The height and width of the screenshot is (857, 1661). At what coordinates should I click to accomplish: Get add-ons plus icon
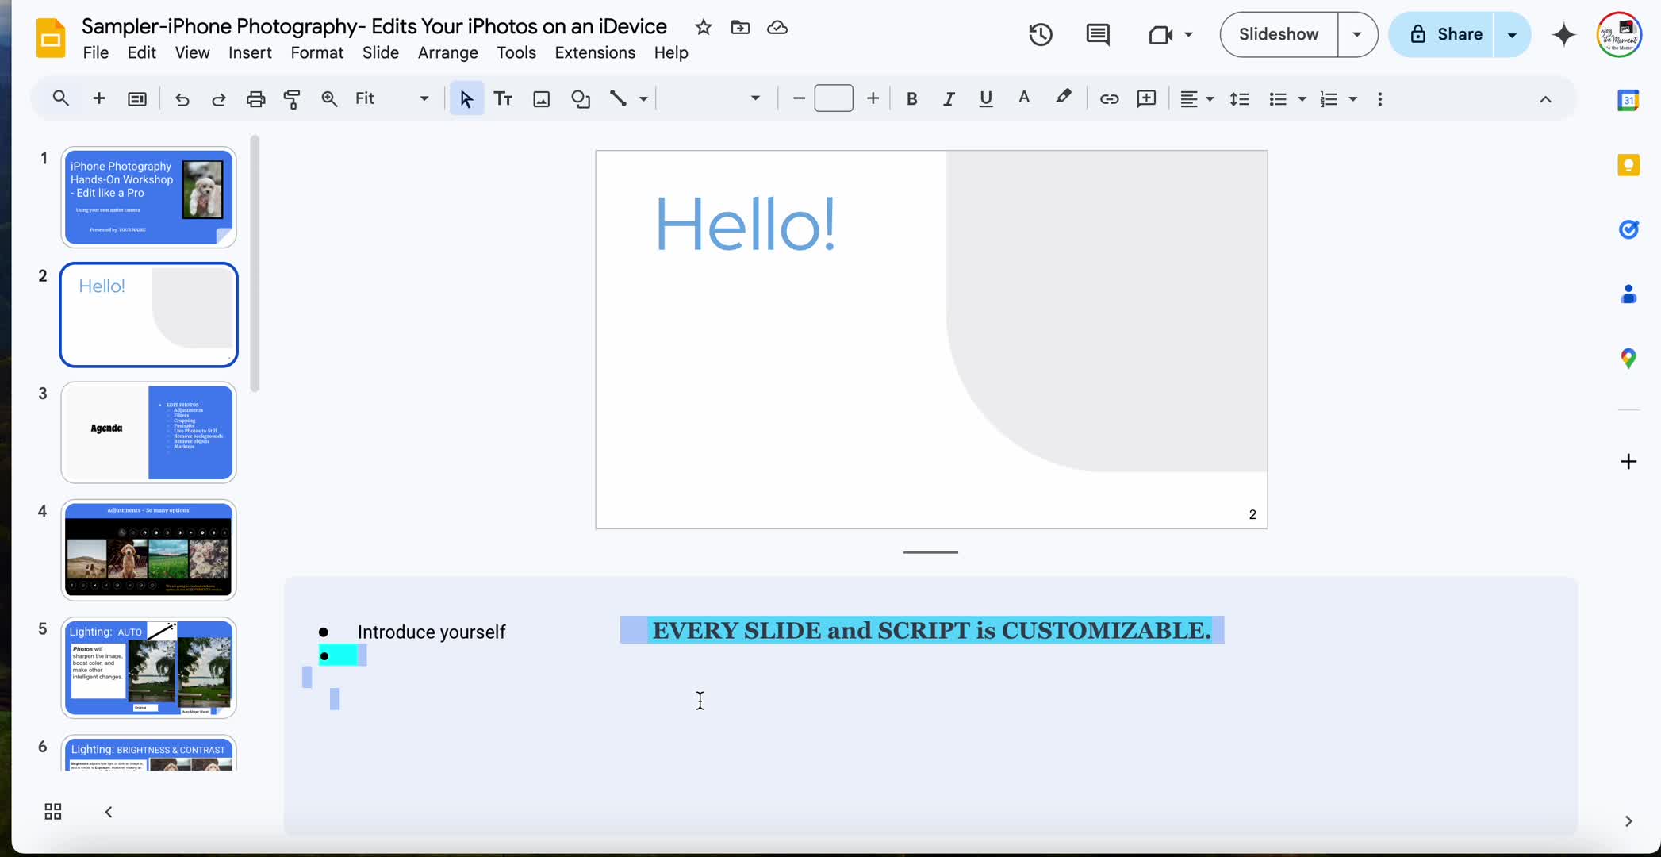pos(1628,462)
